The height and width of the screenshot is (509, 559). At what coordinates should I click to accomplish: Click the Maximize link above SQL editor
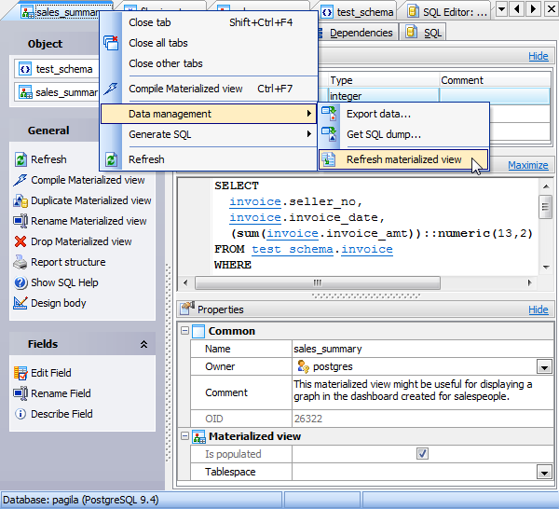click(x=527, y=165)
